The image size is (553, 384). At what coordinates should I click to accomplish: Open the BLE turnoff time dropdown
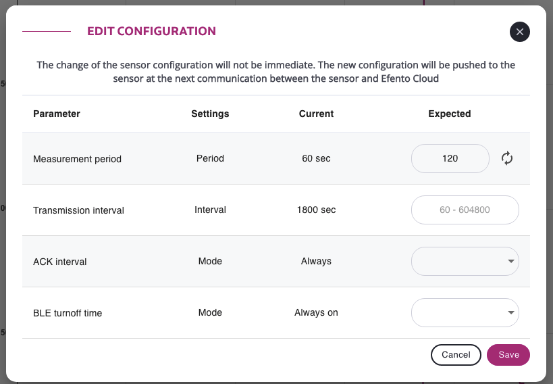click(x=465, y=312)
